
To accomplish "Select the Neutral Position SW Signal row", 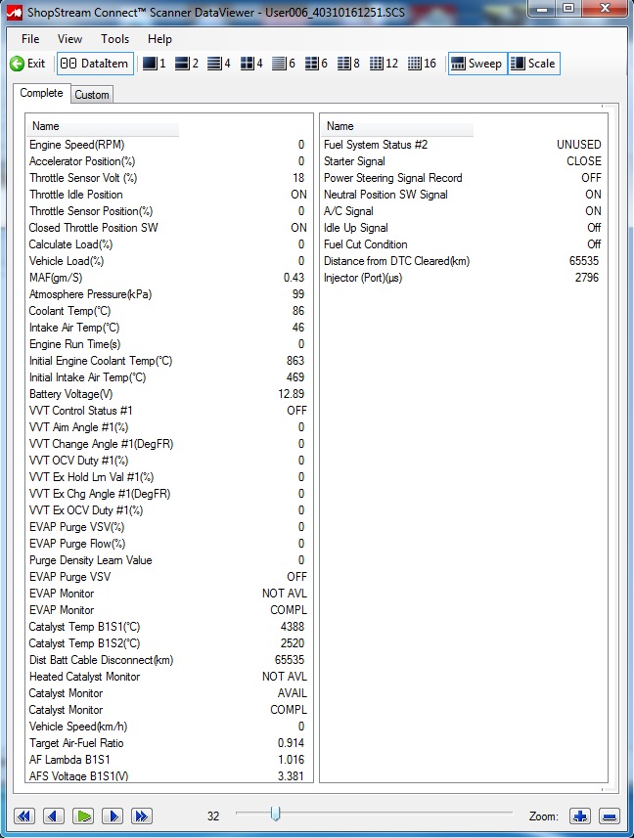I will tap(463, 195).
